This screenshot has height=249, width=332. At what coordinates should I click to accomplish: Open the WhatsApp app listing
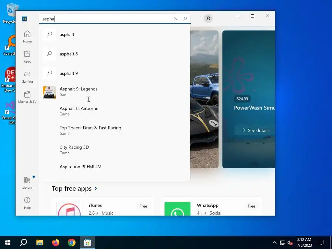(211, 207)
